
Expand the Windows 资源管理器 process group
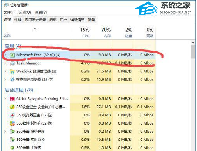pos(5,71)
